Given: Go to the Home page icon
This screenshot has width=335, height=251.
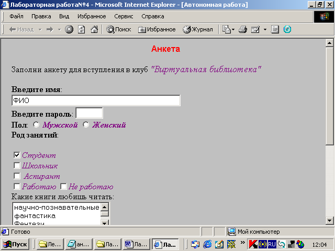Looking at the screenshot, I should pos(94,29).
